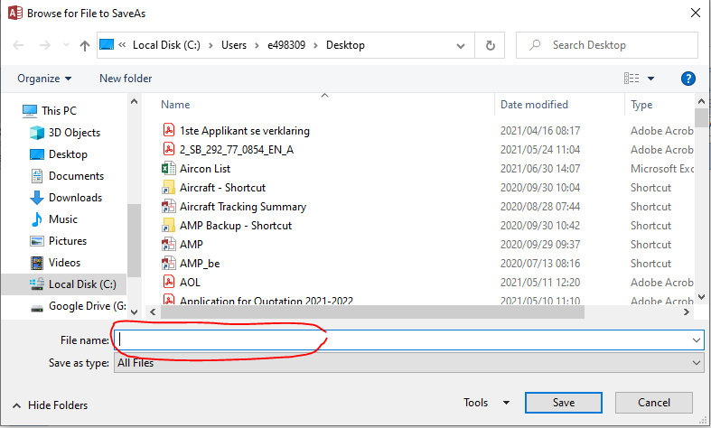Open Pictures in navigation pane
This screenshot has width=711, height=428.
pos(68,241)
